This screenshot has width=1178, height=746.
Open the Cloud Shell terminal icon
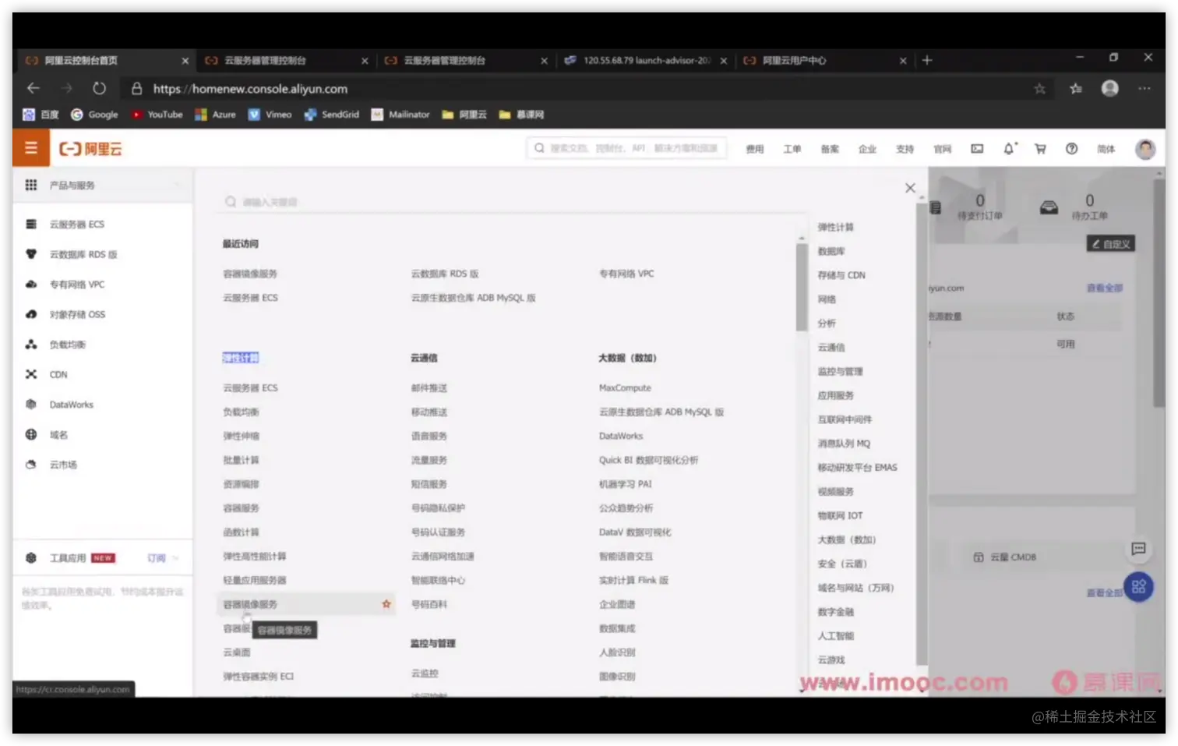tap(977, 149)
